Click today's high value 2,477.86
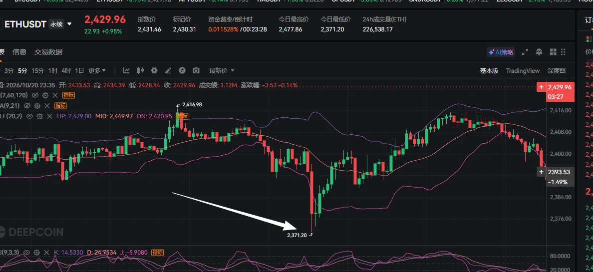 (291, 29)
